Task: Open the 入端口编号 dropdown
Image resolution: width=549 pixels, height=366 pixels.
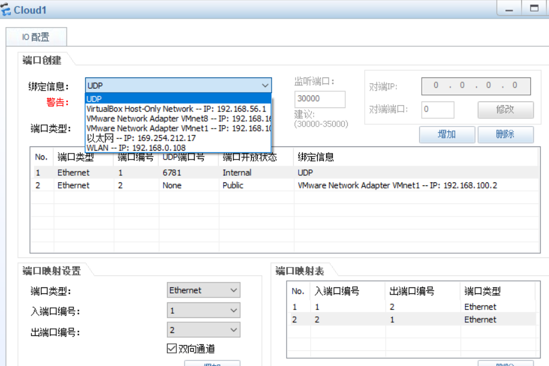Action: click(x=204, y=310)
